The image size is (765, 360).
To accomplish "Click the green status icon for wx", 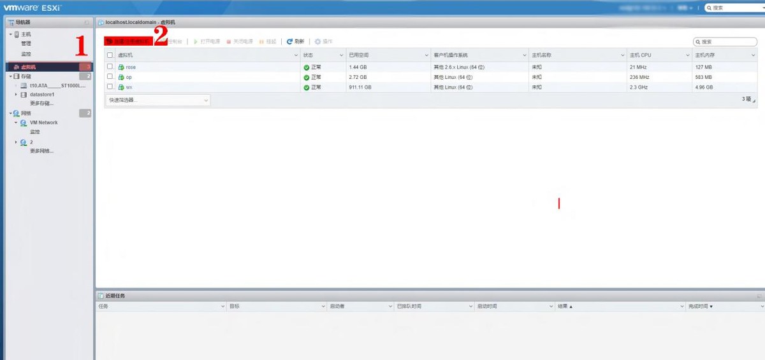I will 307,87.
